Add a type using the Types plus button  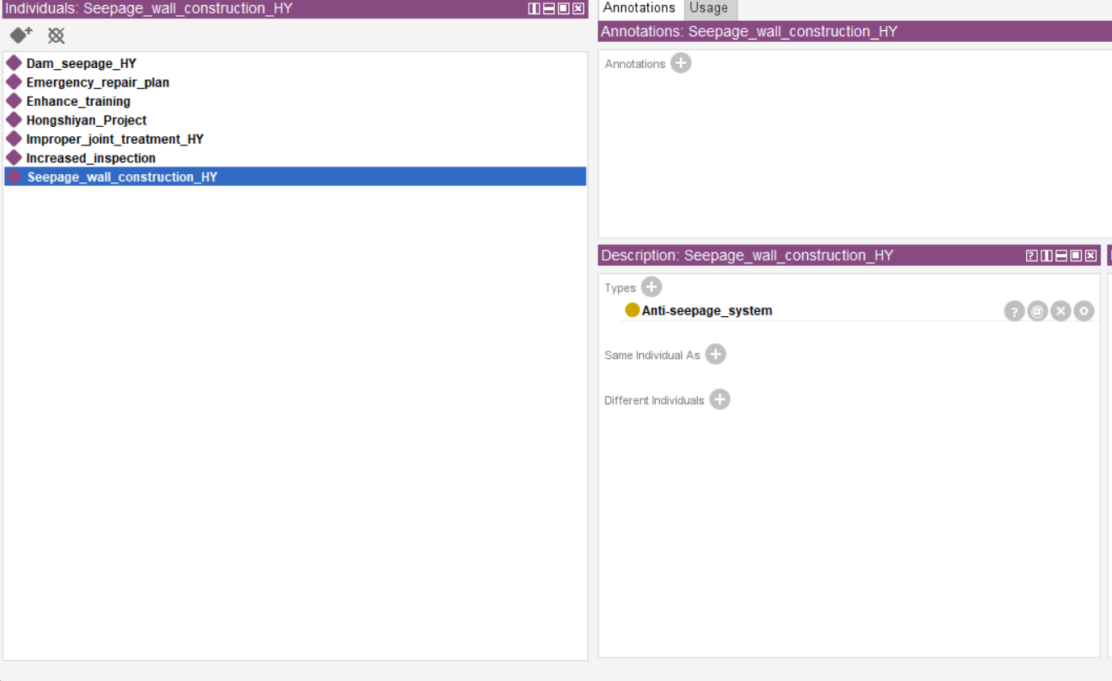coord(652,288)
